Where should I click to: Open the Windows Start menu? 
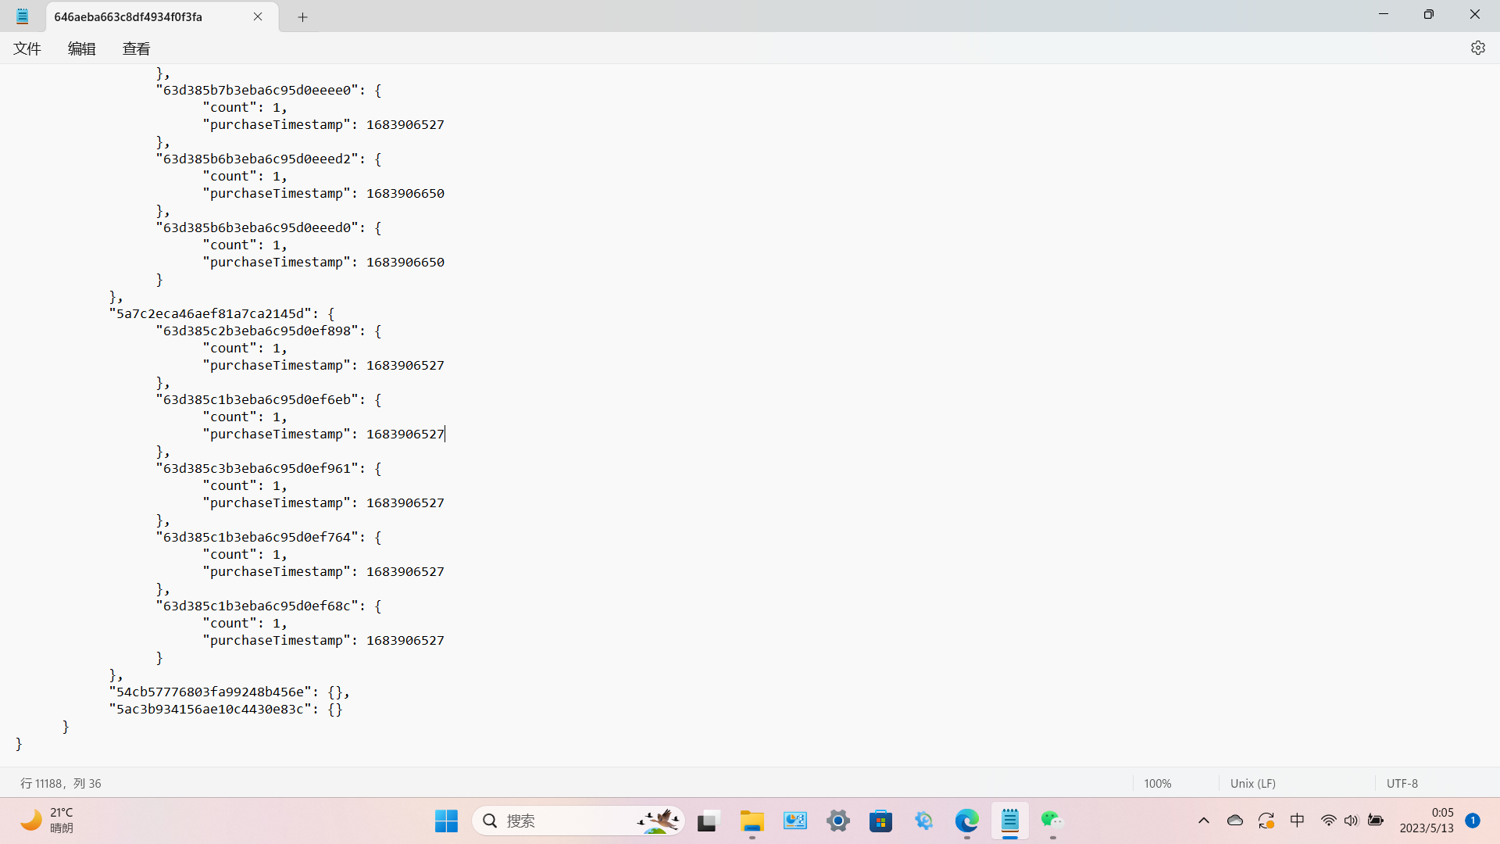446,821
